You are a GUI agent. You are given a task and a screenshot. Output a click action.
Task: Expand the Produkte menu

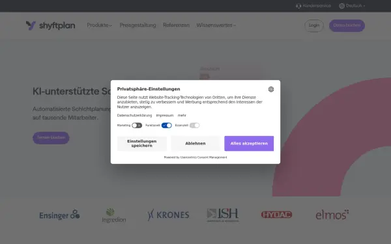99,25
